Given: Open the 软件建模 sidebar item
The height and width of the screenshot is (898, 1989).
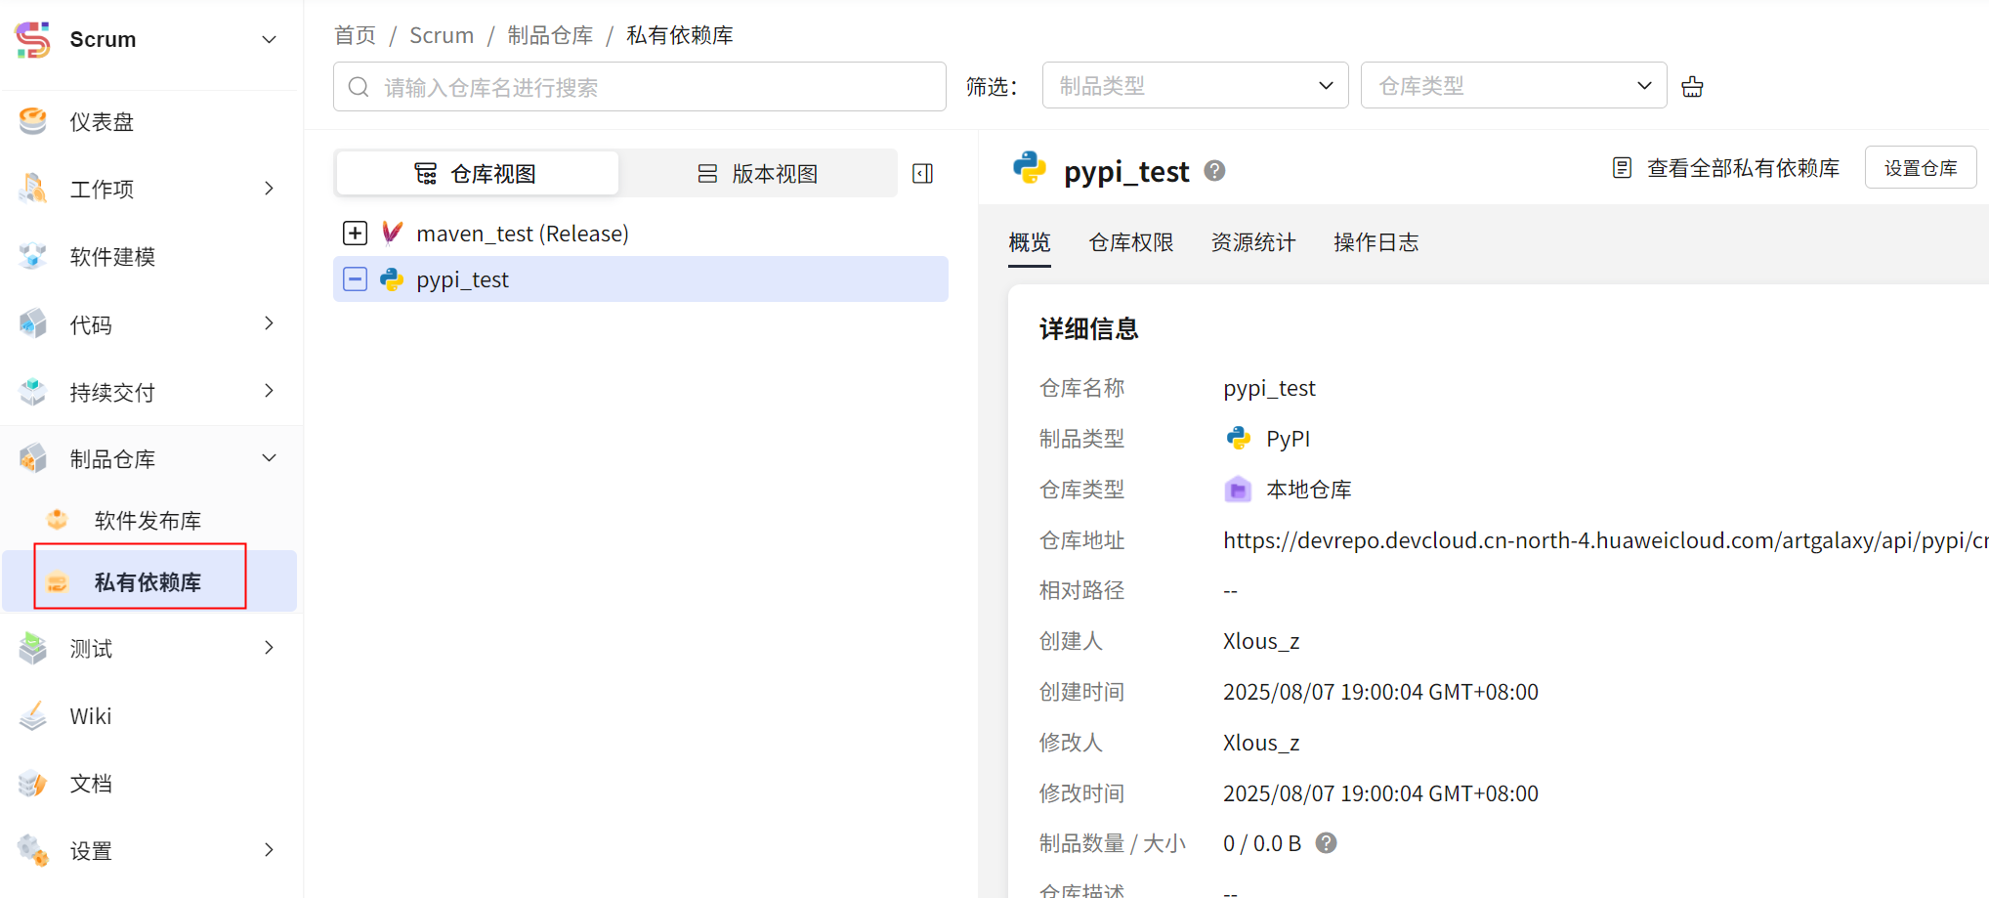Looking at the screenshot, I should (112, 257).
